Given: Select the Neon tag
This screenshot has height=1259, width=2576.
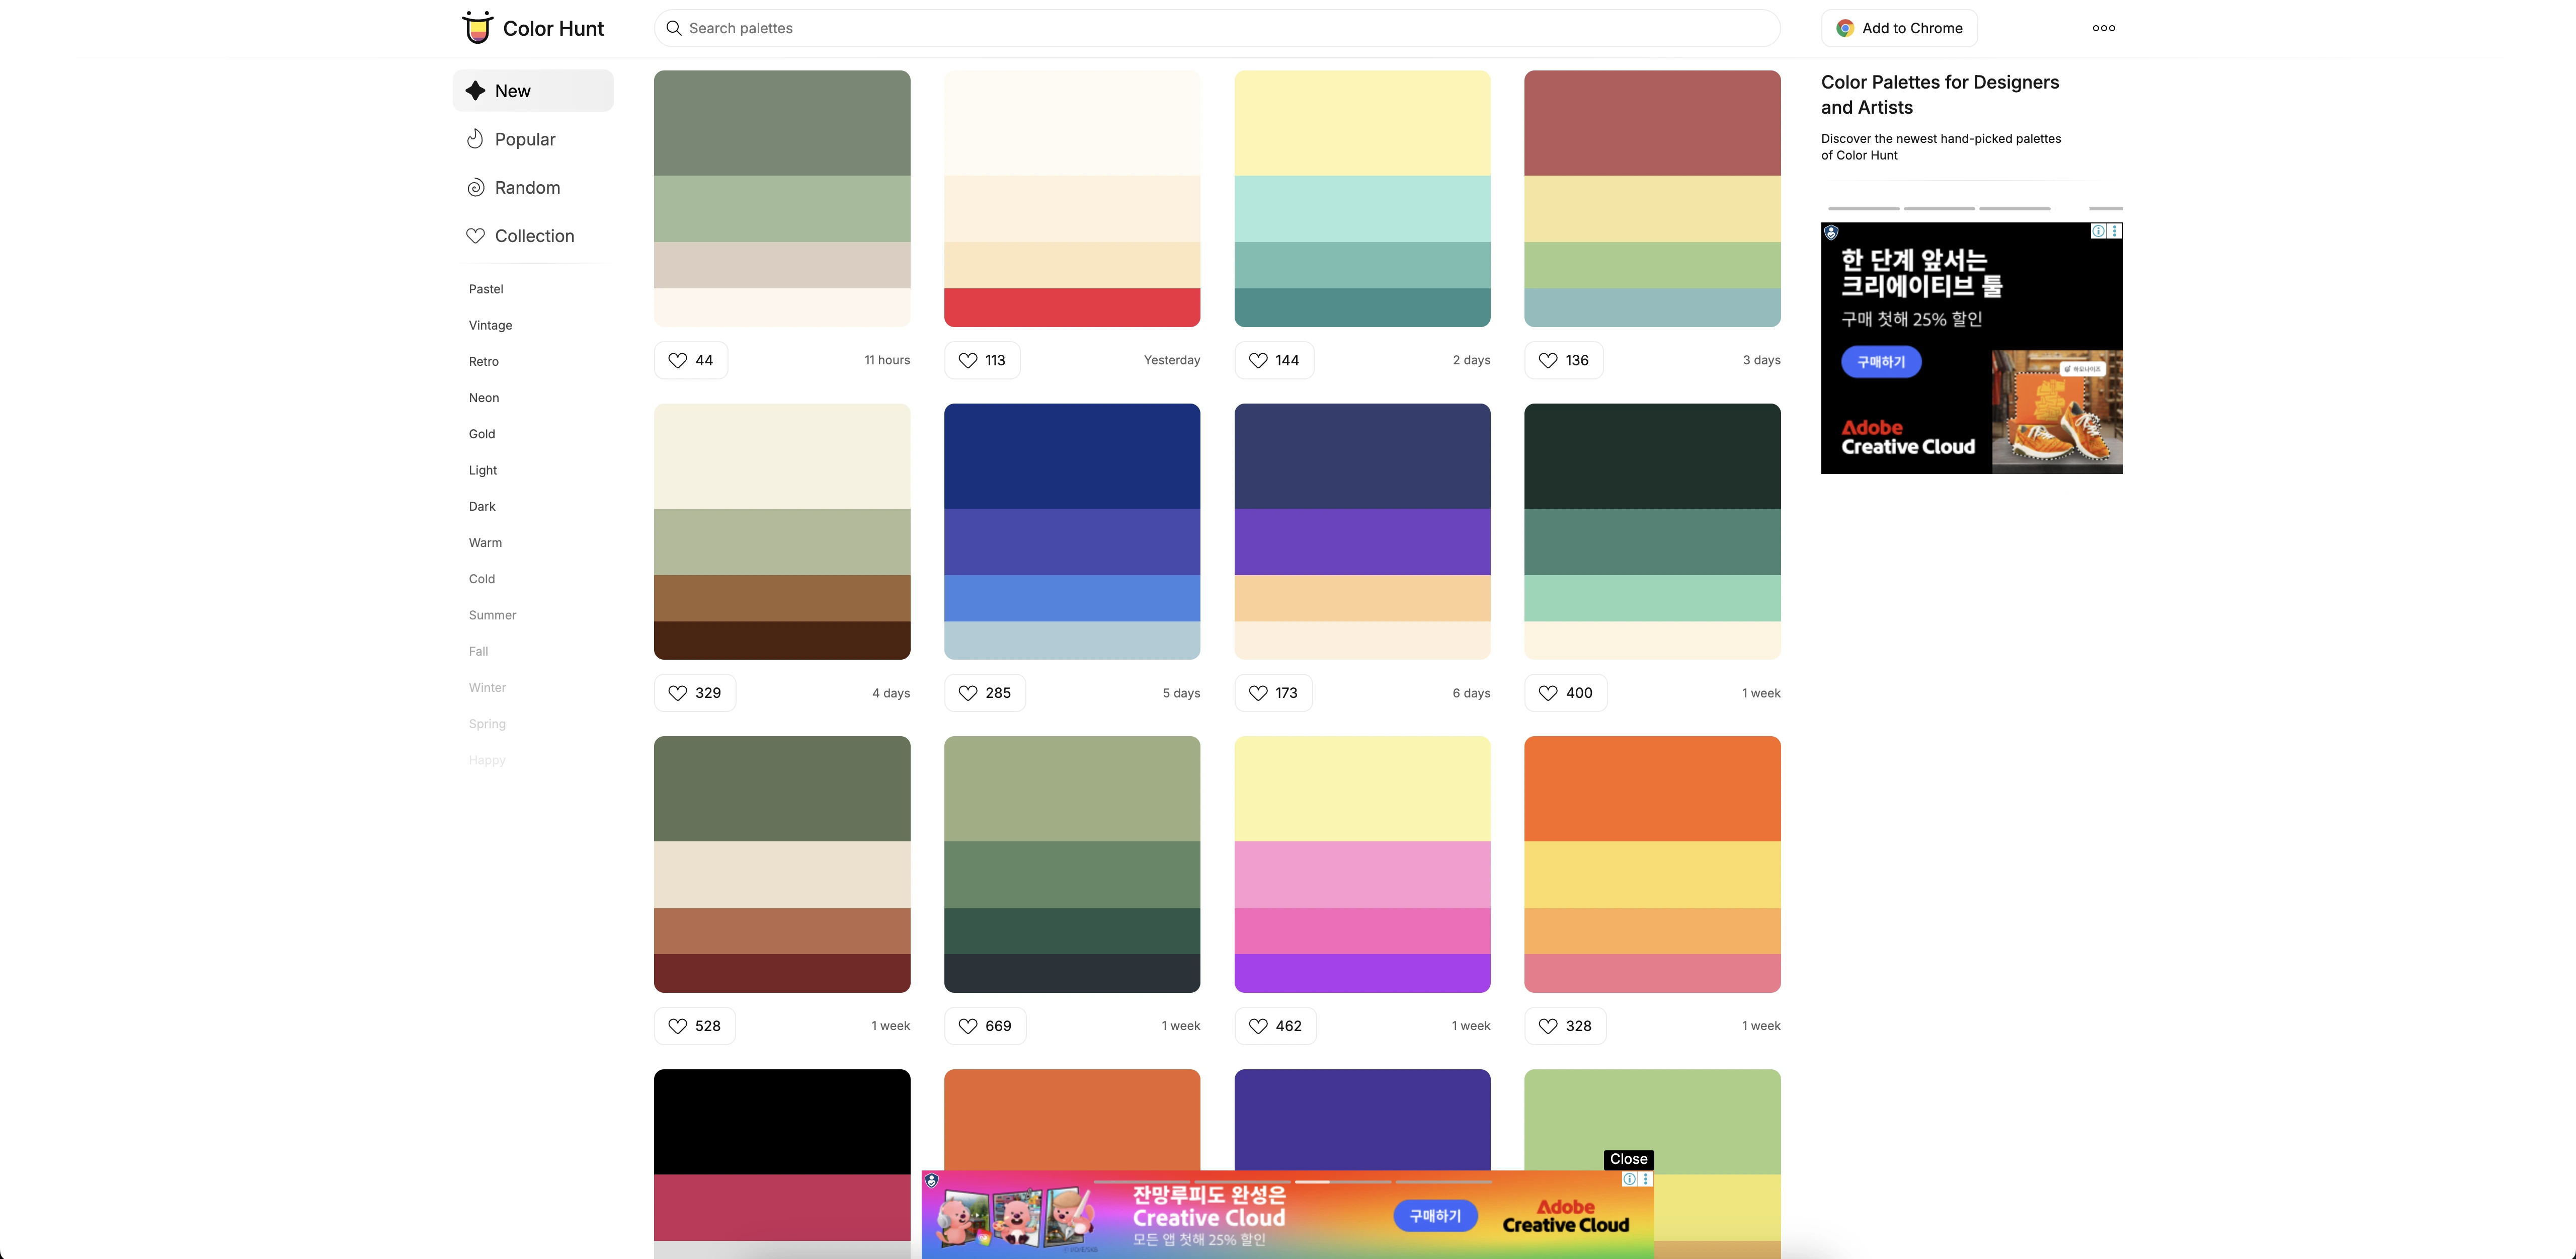Looking at the screenshot, I should point(484,398).
